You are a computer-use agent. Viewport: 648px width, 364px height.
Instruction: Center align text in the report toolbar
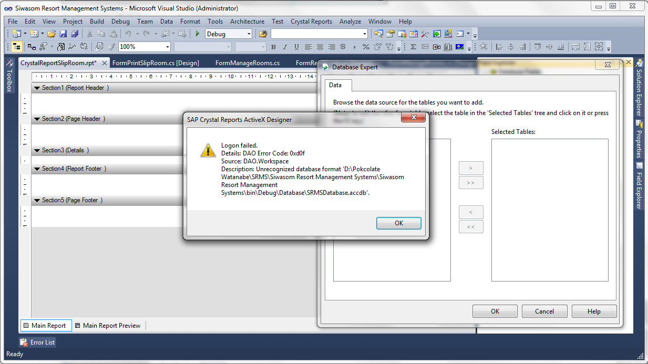[320, 47]
